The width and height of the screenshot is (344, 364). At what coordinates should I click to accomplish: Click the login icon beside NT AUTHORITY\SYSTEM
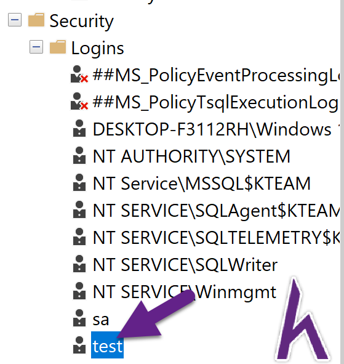[79, 156]
